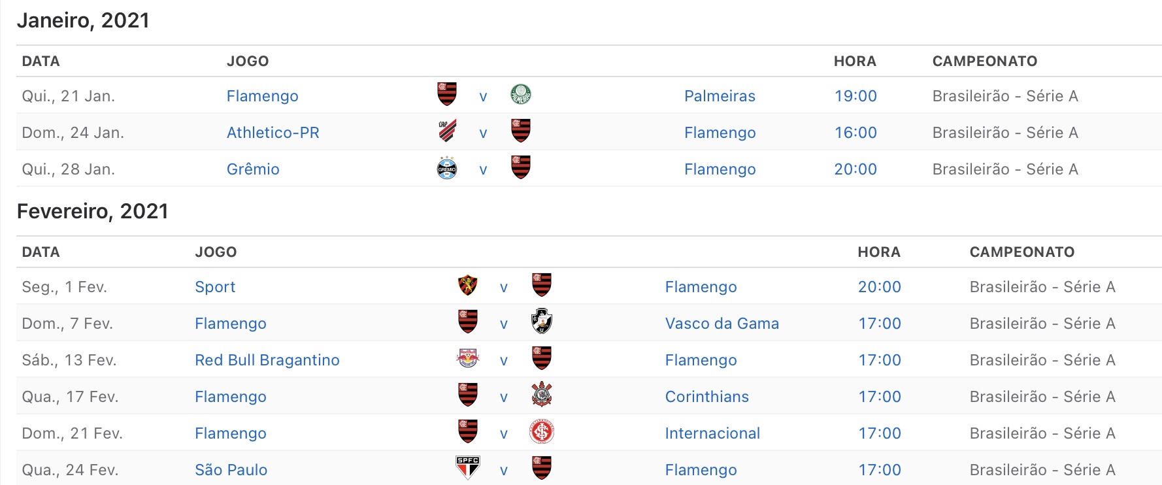Open the São Paulo team link
Image resolution: width=1162 pixels, height=485 pixels.
[231, 470]
